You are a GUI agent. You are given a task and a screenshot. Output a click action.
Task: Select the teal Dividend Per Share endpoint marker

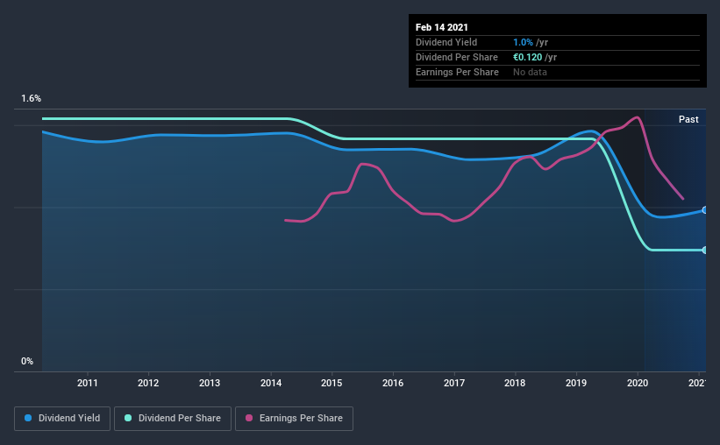[704, 250]
